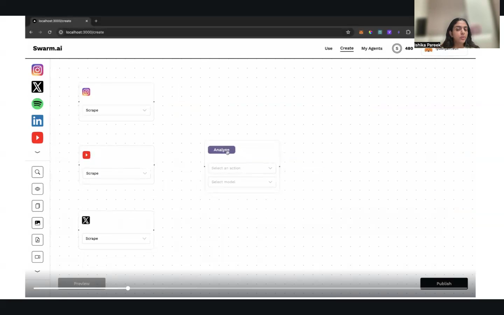Expand more tools chevron at sidebar bottom
Screen dimensions: 504x315
pyautogui.click(x=37, y=271)
